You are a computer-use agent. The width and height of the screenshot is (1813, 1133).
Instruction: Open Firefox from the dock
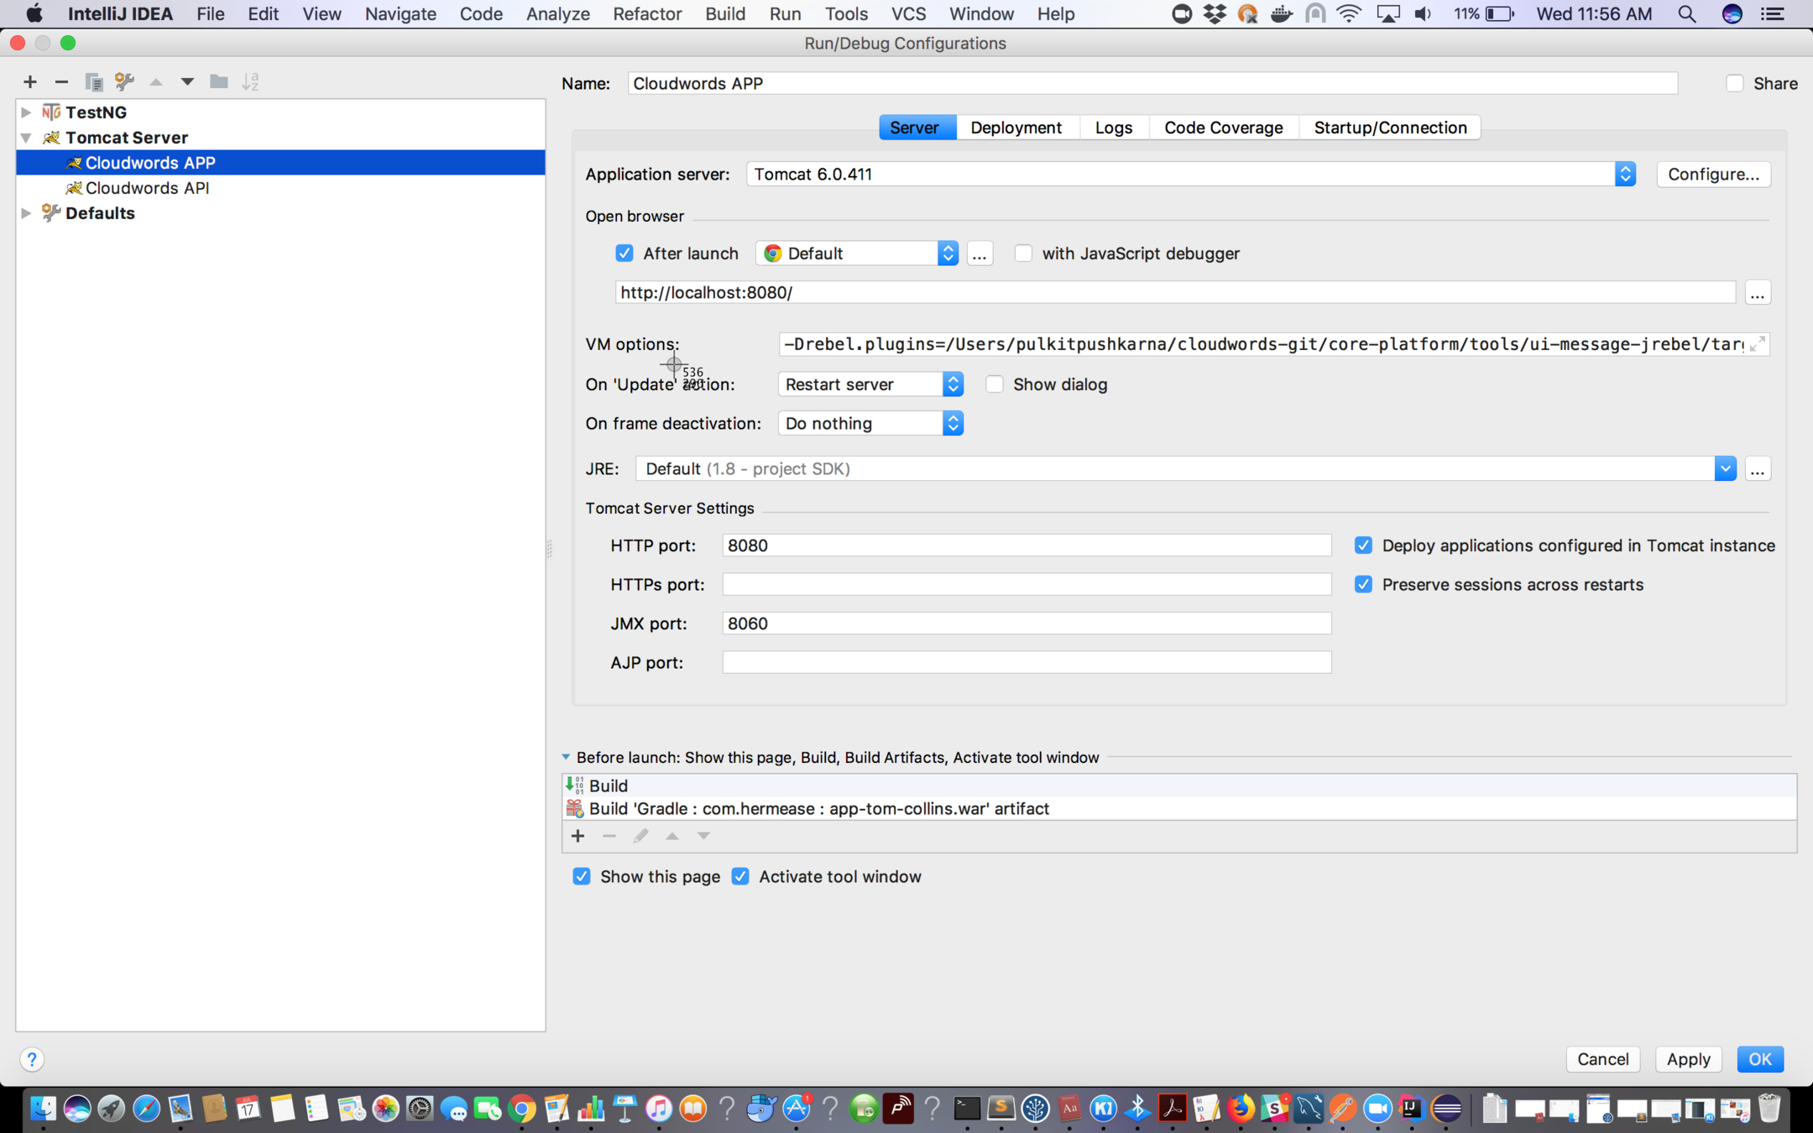pyautogui.click(x=1240, y=1108)
